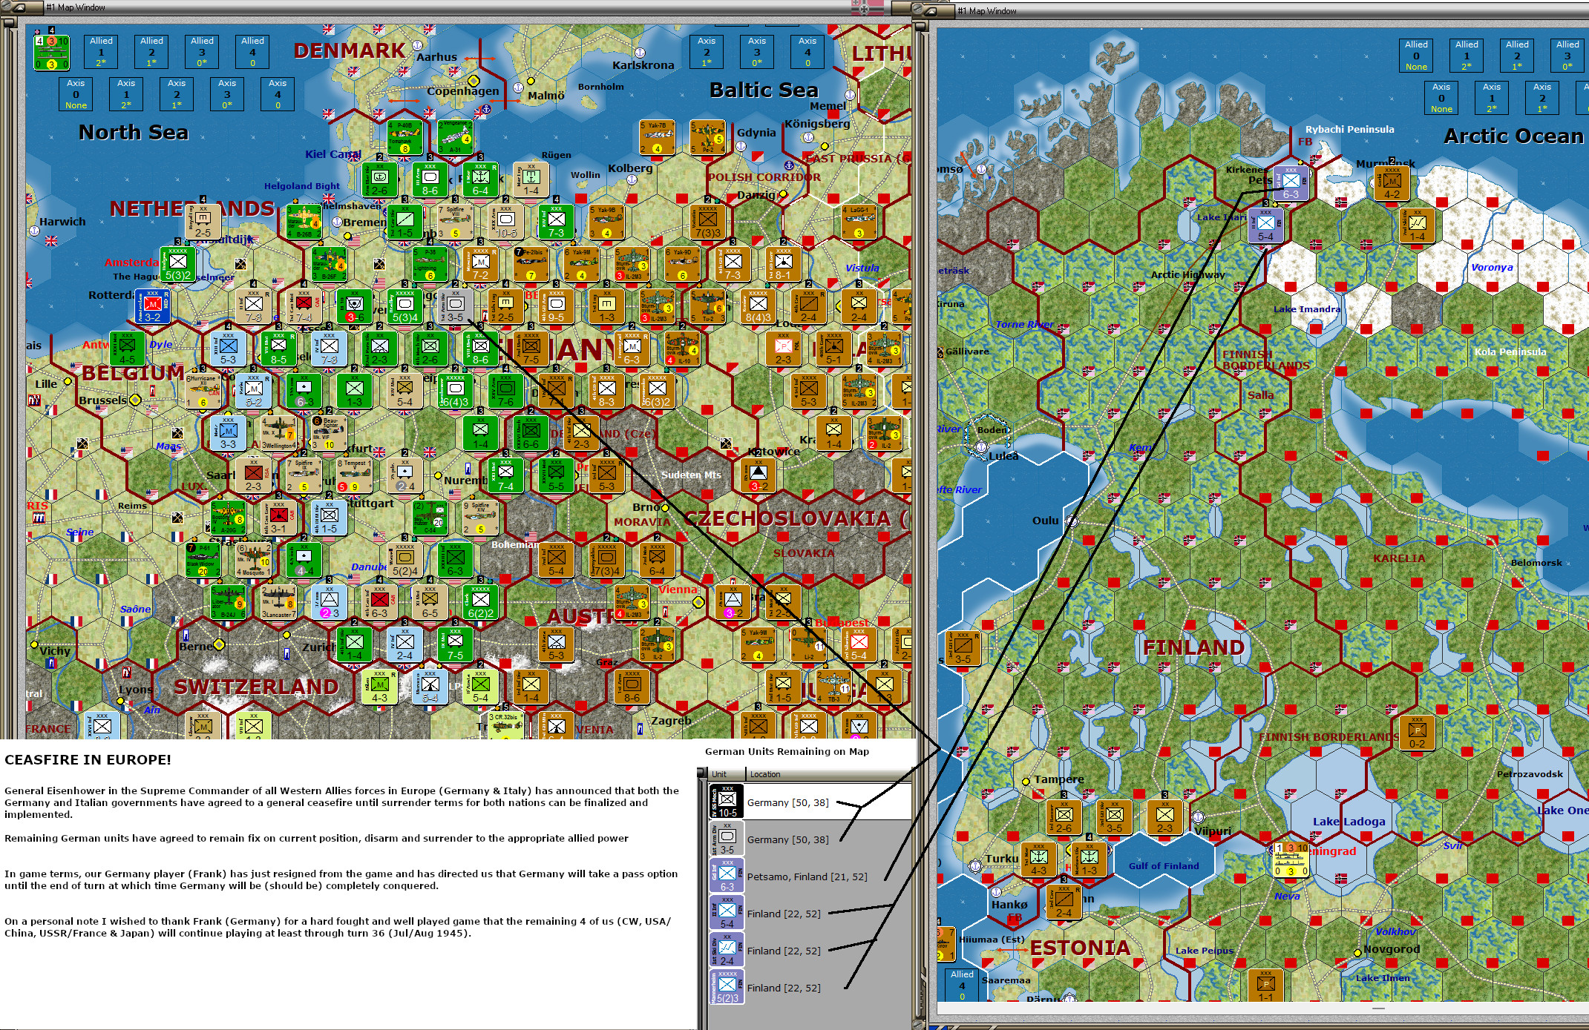Click the Mannerheim 5(2)3 HQ counter in list
The image size is (1589, 1030).
tap(727, 987)
